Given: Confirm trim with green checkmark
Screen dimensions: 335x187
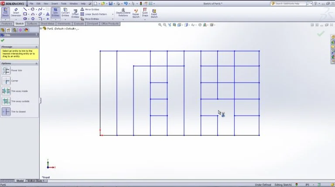Looking at the screenshot, I should [x=3, y=40].
